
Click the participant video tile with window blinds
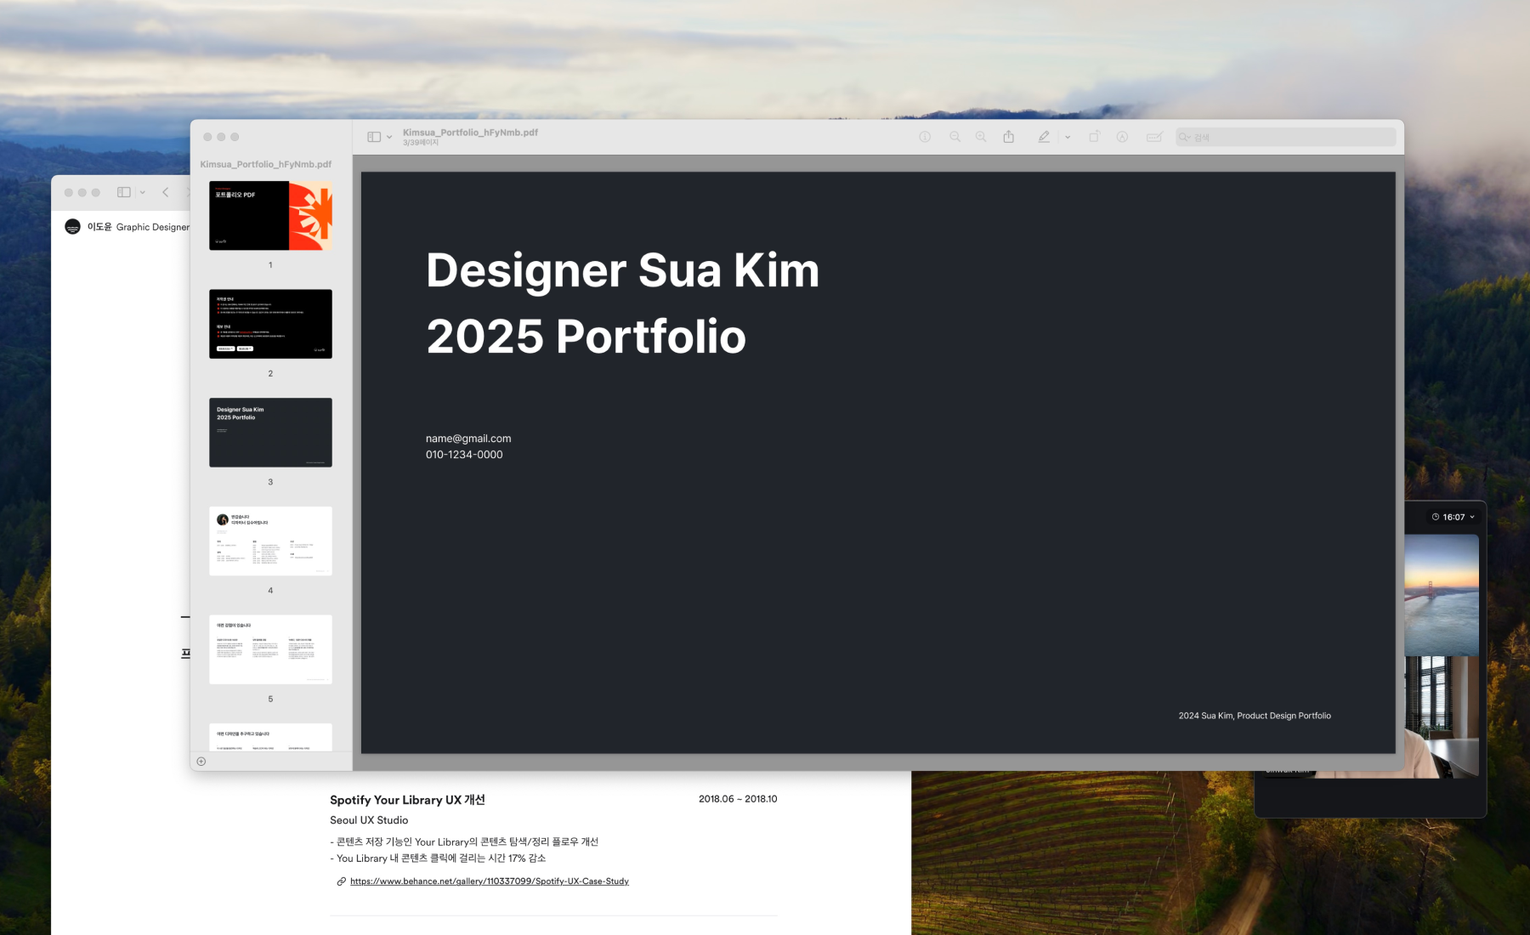[x=1442, y=717]
